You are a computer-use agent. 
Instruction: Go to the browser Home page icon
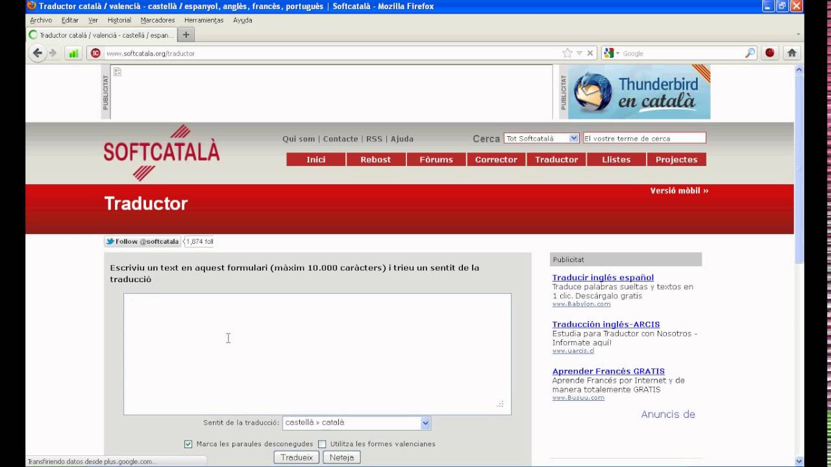tap(792, 53)
